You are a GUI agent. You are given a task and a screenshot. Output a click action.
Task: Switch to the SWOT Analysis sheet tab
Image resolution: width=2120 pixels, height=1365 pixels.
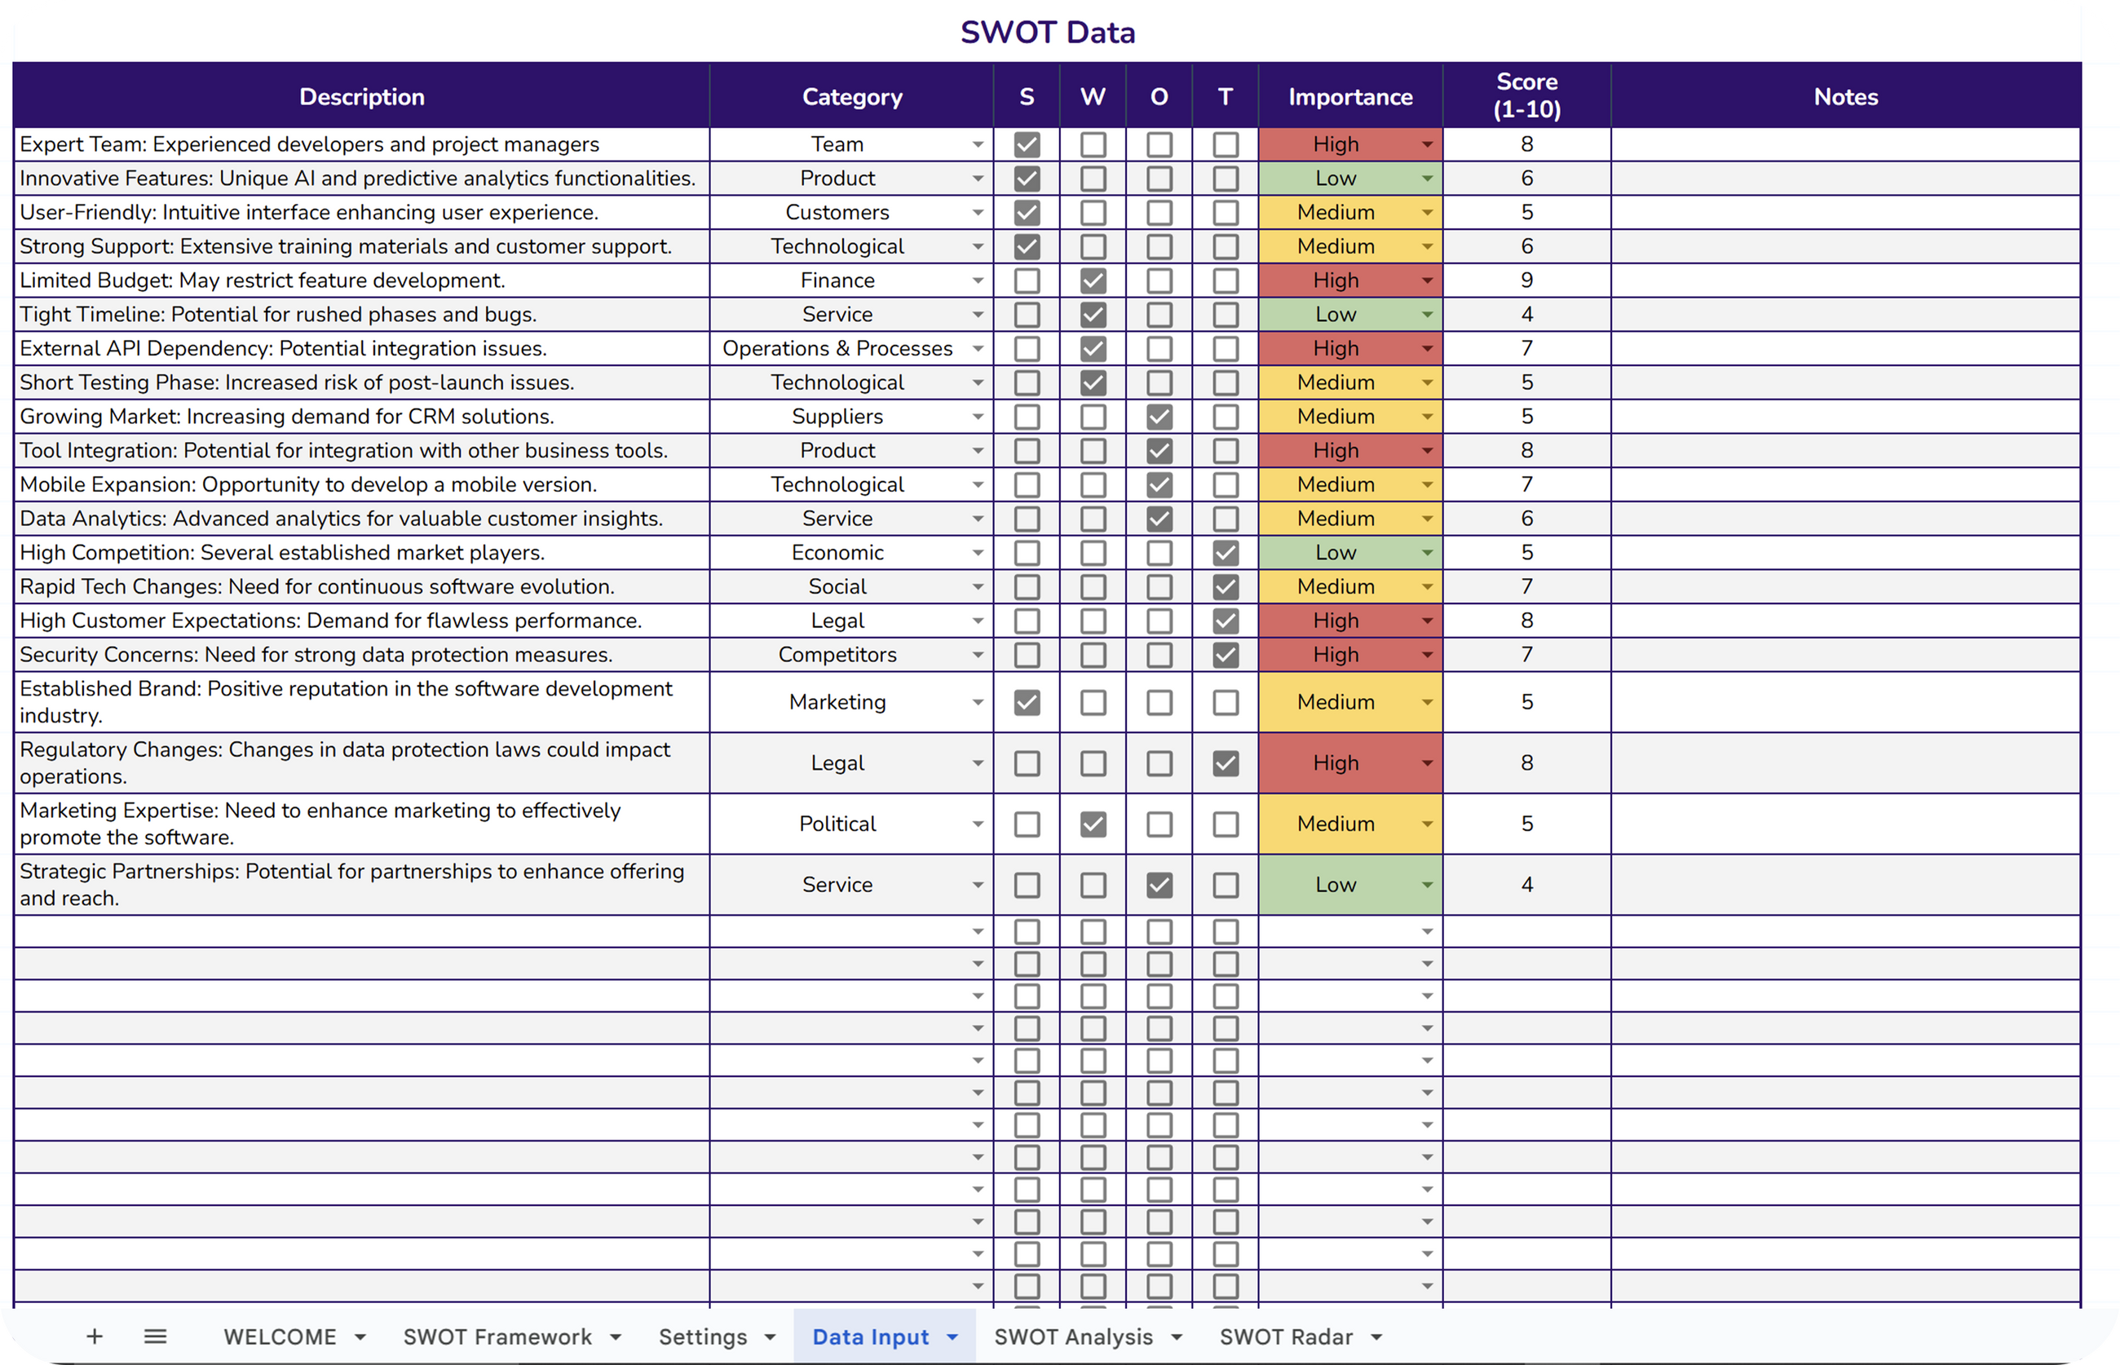pos(1072,1336)
